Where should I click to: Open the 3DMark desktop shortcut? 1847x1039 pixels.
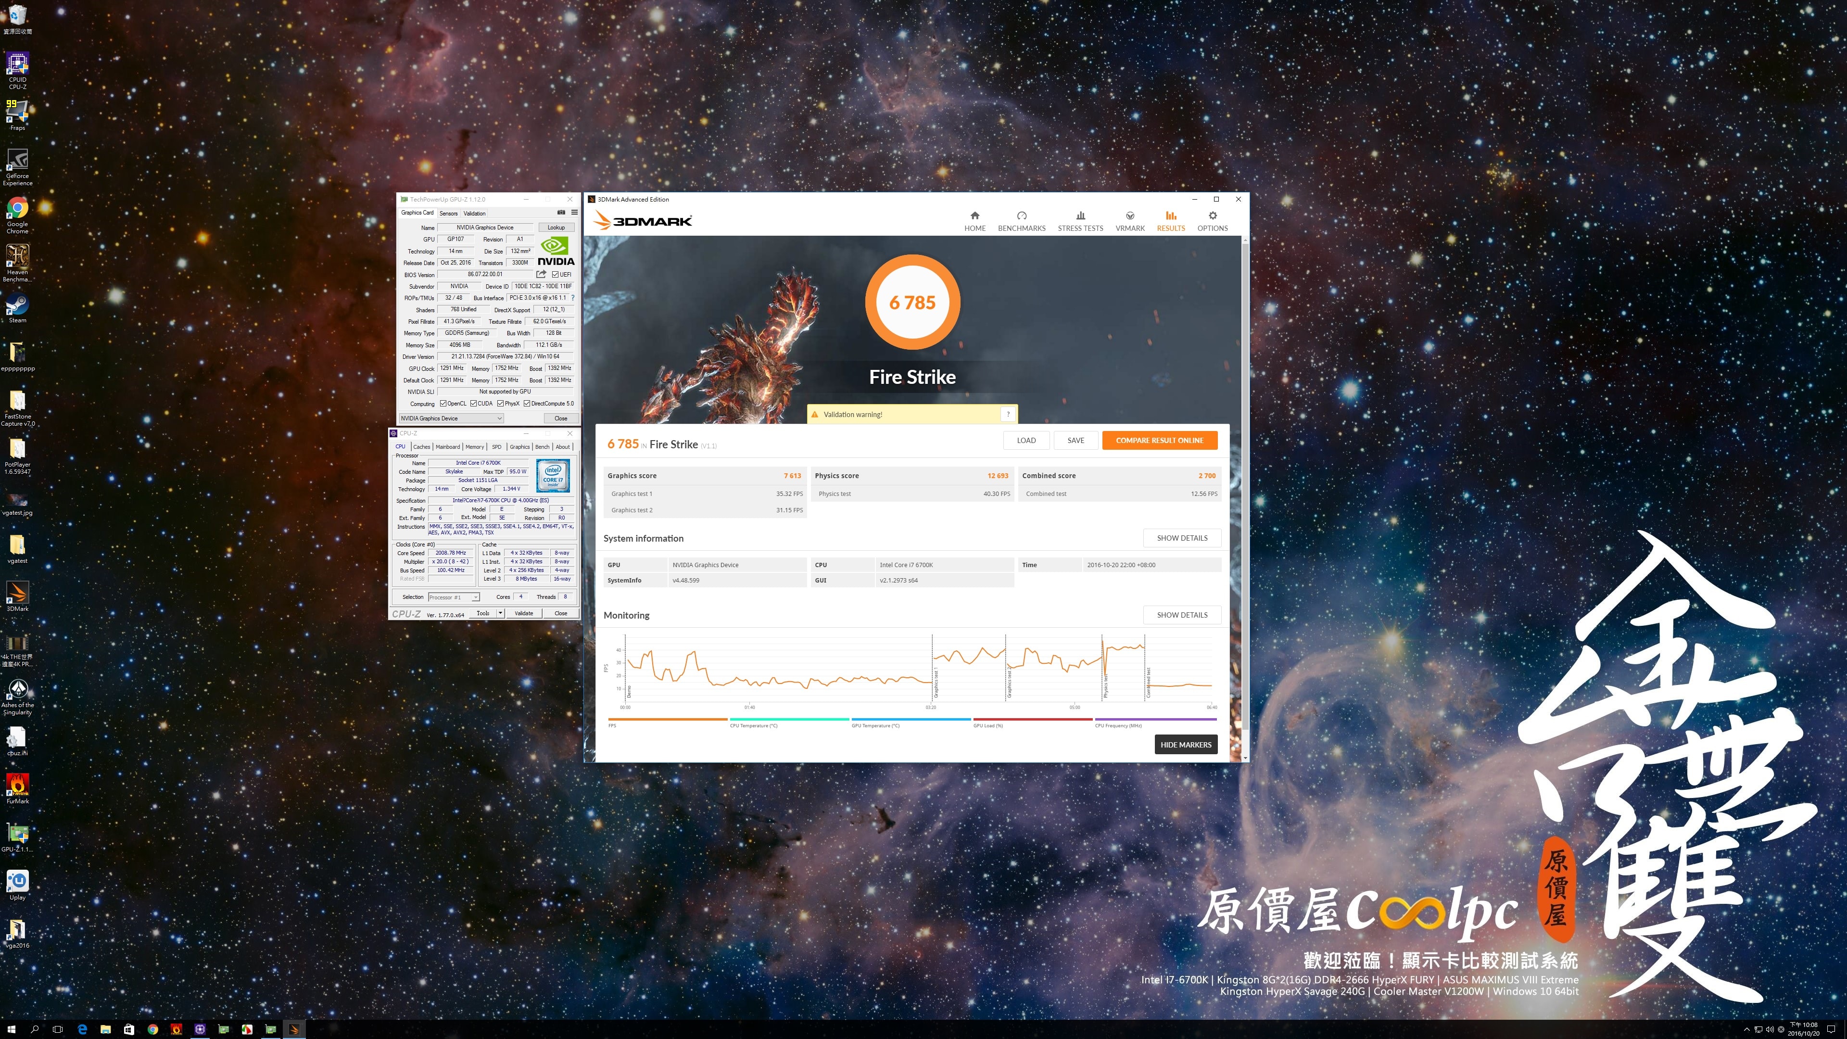pos(17,596)
